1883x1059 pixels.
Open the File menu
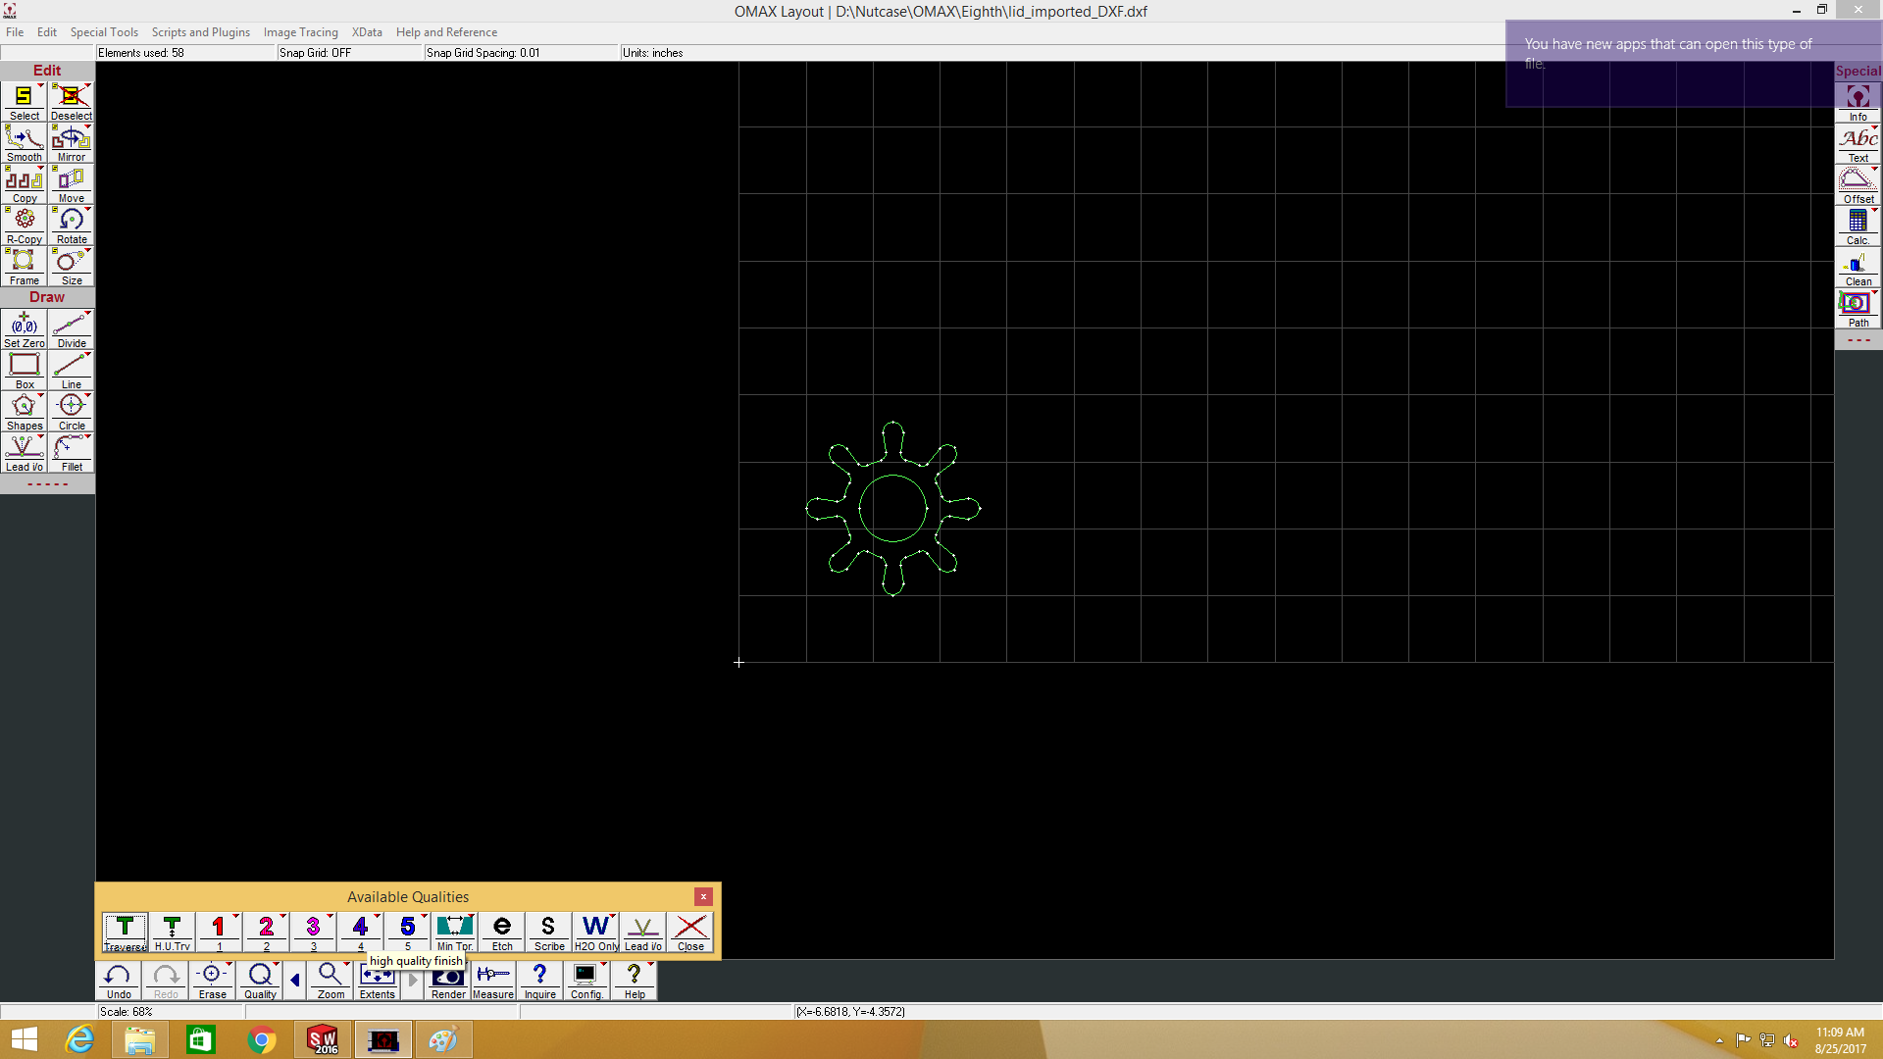(15, 32)
